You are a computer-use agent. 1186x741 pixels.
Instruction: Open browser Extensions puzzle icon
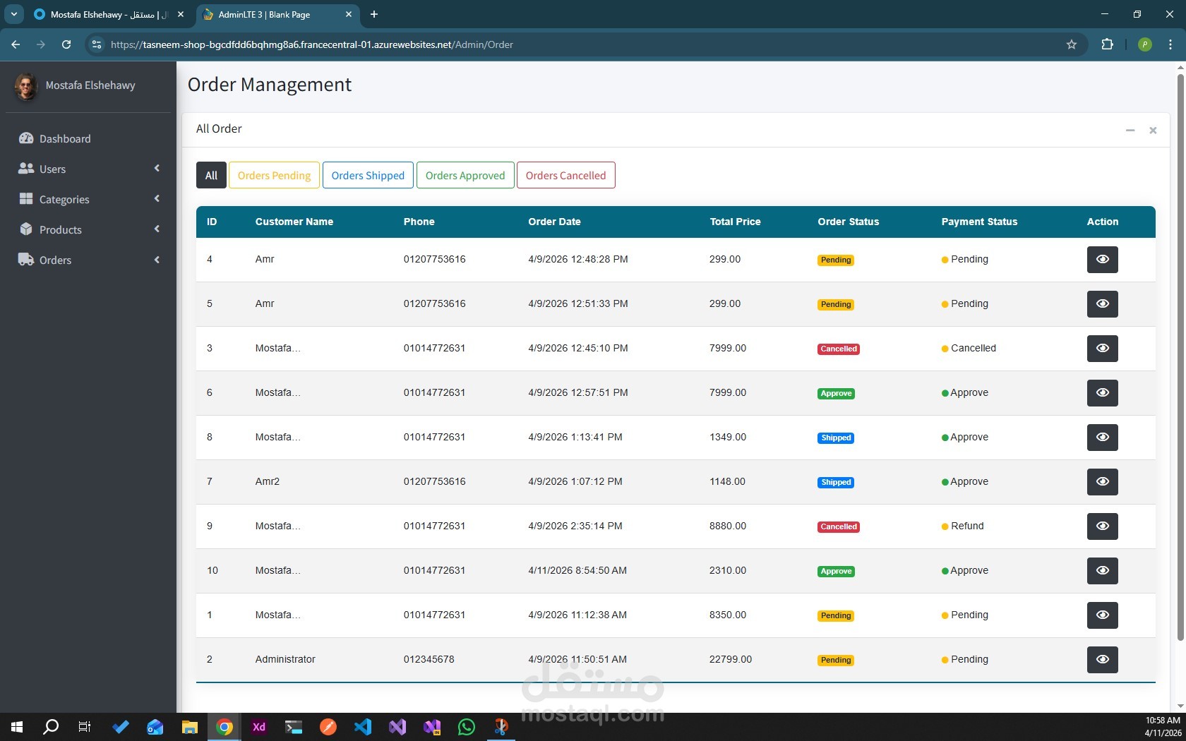(x=1107, y=44)
